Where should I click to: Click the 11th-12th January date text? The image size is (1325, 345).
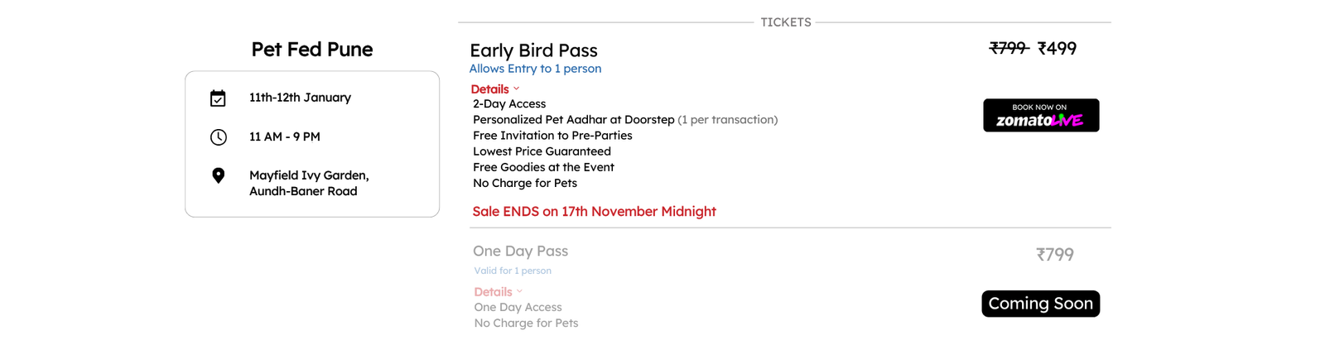tap(300, 98)
